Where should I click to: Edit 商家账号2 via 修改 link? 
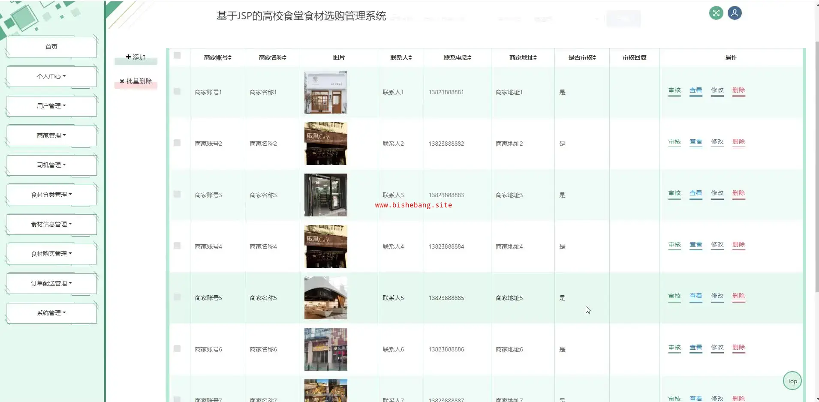717,142
